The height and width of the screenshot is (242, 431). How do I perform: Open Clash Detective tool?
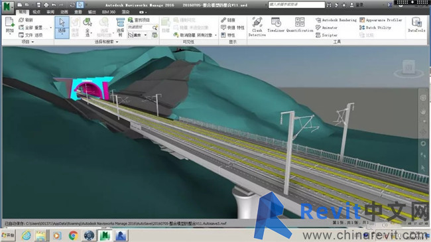point(257,26)
